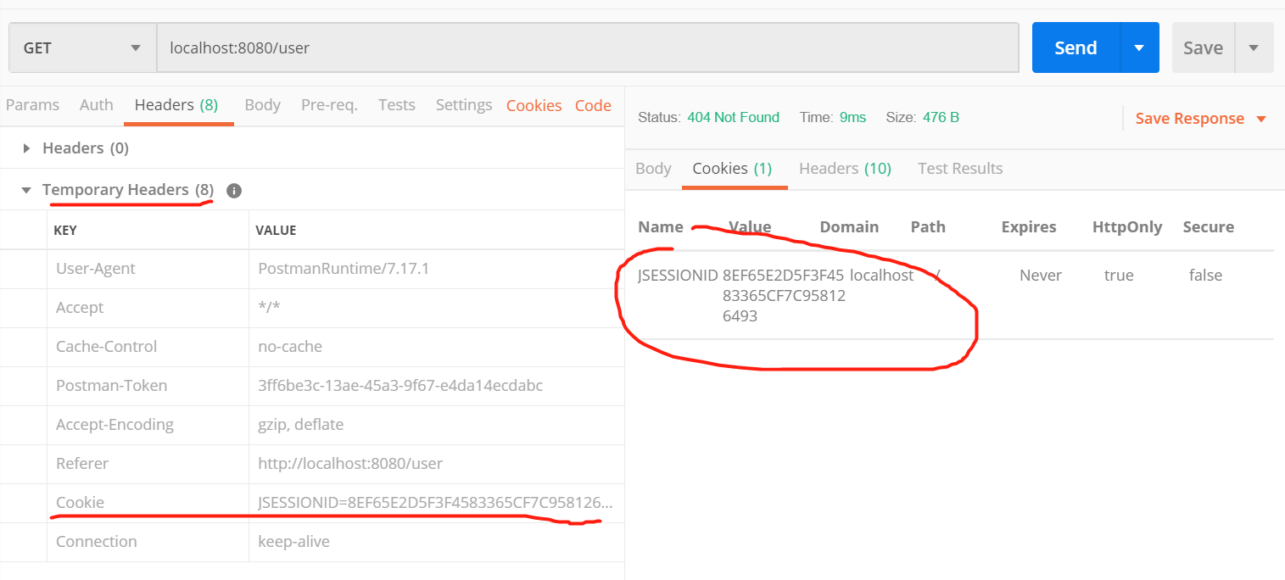
Task: Send the request
Action: pyautogui.click(x=1075, y=48)
